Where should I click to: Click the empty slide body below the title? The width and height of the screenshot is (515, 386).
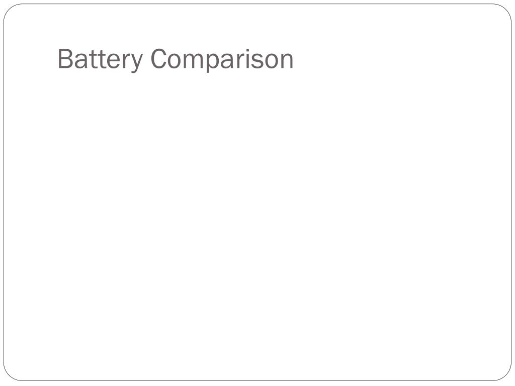click(x=257, y=223)
